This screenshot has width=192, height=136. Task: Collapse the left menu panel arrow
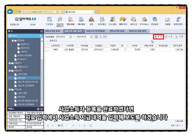click(x=42, y=31)
